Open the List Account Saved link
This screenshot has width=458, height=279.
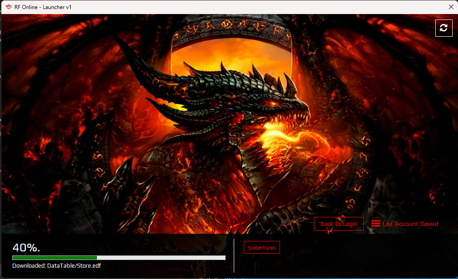point(410,224)
